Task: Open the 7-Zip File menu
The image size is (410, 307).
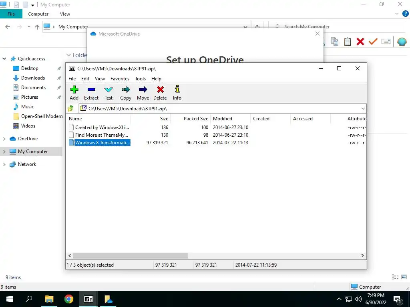Action: pos(72,79)
